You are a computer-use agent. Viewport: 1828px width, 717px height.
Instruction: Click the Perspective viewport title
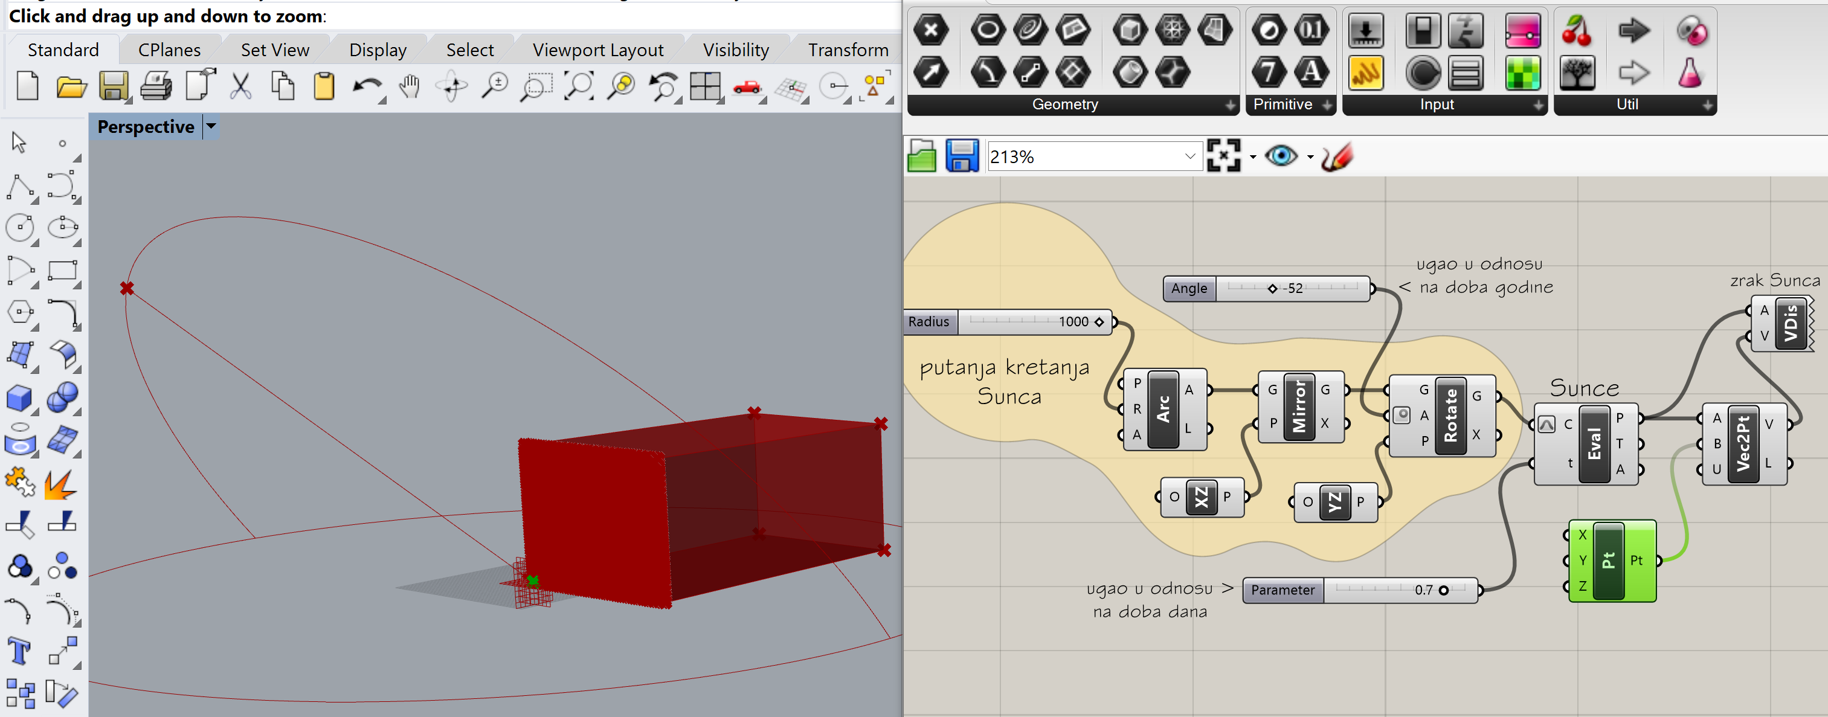coord(146,127)
